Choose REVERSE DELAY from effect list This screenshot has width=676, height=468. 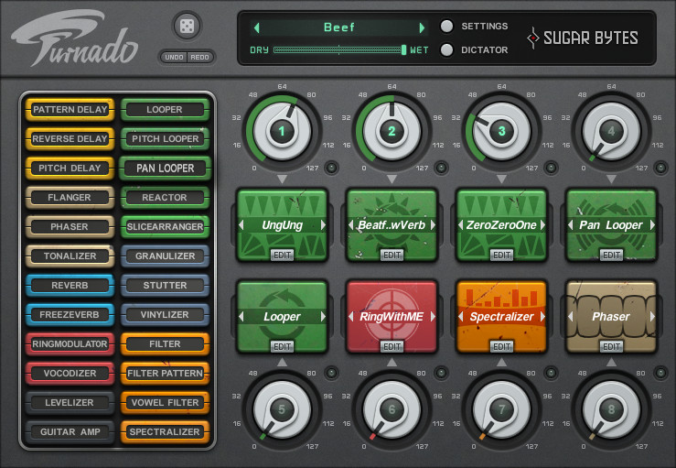coord(70,139)
